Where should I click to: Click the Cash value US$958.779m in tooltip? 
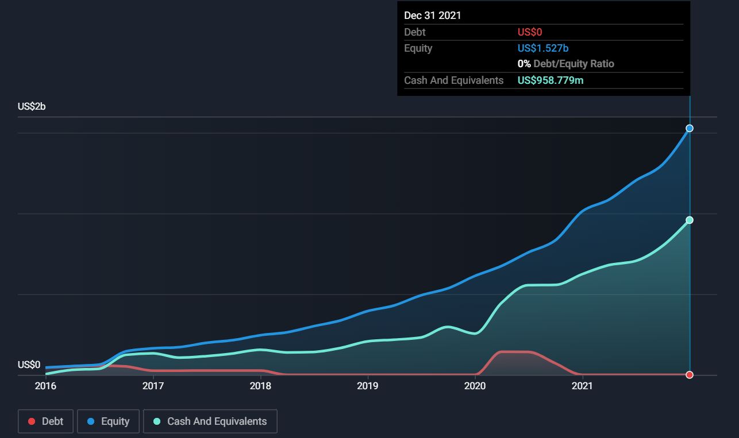[551, 80]
